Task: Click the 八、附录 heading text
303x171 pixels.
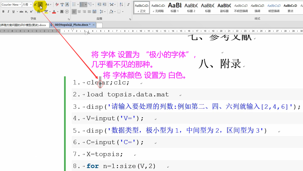Action: point(220,64)
